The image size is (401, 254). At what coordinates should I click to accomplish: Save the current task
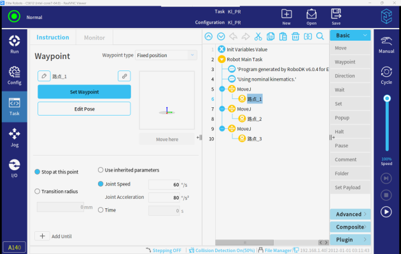point(336,17)
